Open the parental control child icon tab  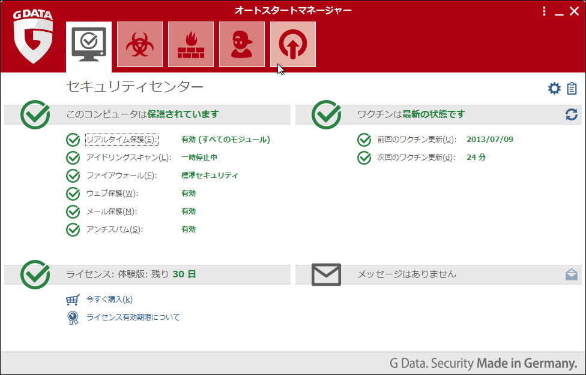pyautogui.click(x=242, y=44)
